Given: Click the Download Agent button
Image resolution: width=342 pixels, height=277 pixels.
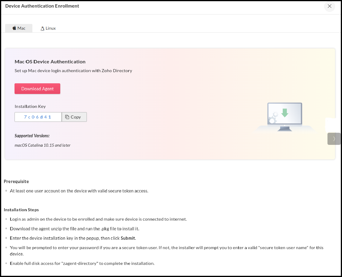Looking at the screenshot, I should coord(37,89).
